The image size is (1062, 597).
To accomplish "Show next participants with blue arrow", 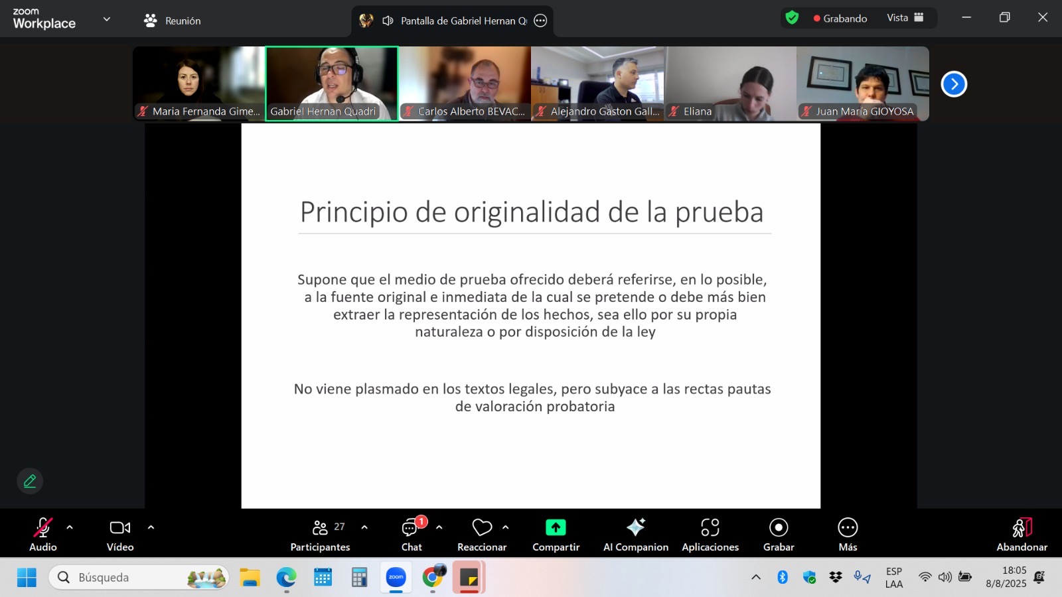I will point(954,84).
